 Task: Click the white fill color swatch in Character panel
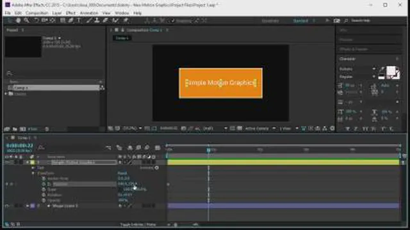(x=391, y=71)
